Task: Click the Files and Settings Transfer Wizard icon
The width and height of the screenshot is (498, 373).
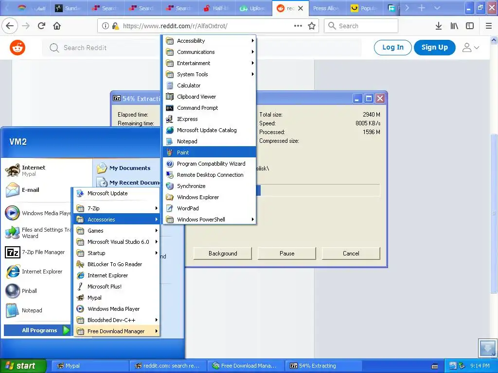Action: pos(12,233)
